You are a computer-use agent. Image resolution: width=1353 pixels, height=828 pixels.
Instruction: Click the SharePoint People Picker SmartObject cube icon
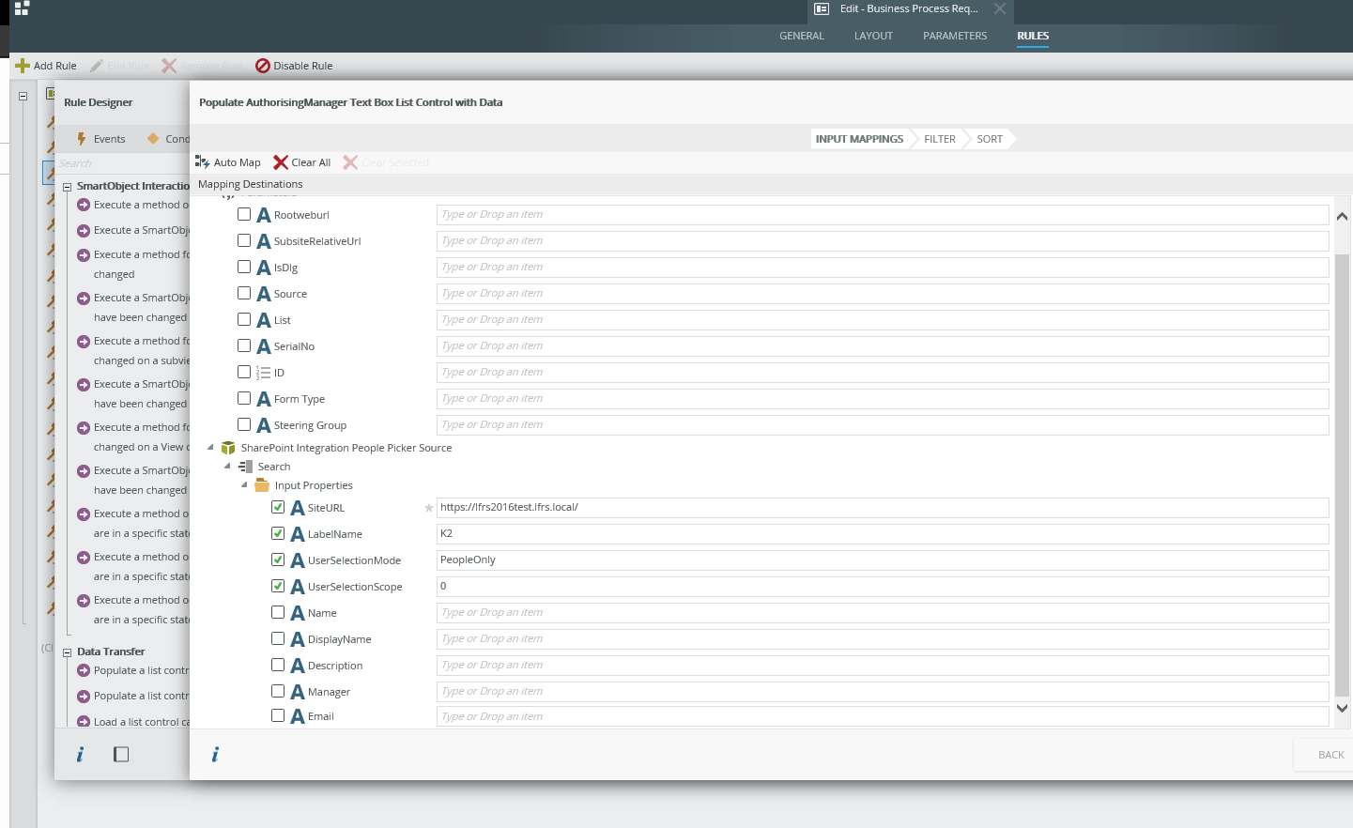click(227, 448)
